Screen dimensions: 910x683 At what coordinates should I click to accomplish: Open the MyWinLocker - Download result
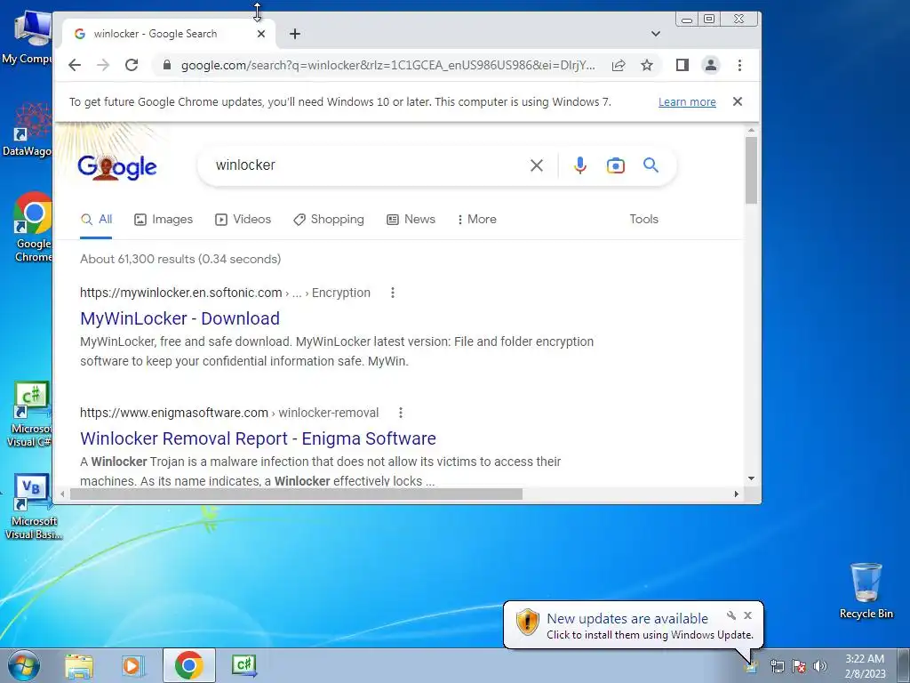[x=180, y=318]
